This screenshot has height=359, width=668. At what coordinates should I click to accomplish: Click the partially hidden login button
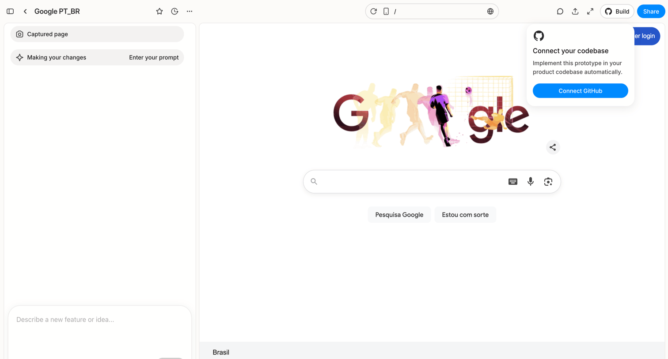point(647,36)
